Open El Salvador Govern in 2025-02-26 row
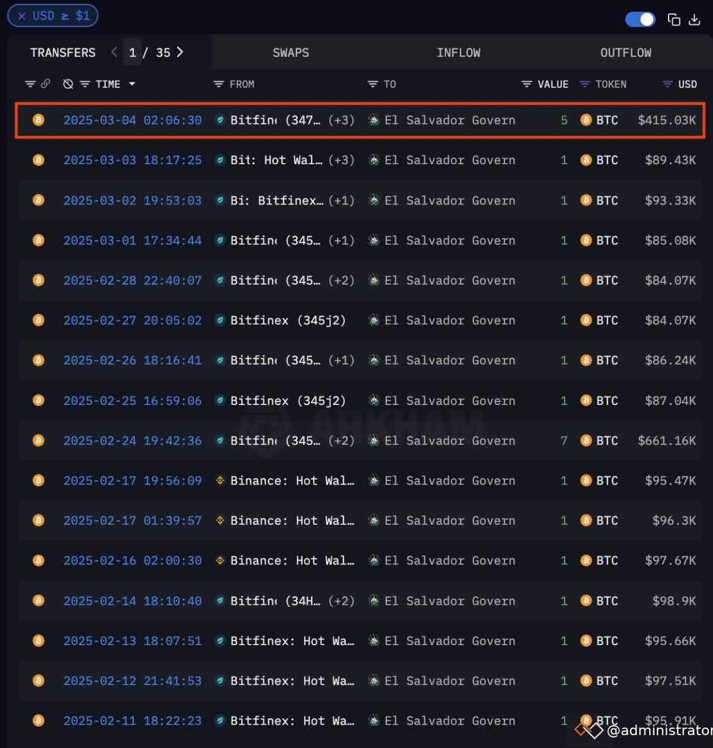The width and height of the screenshot is (713, 748). [450, 361]
